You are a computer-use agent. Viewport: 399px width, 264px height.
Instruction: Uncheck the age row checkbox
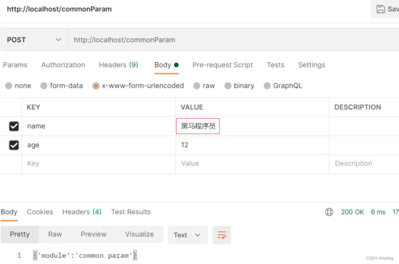[x=14, y=145]
